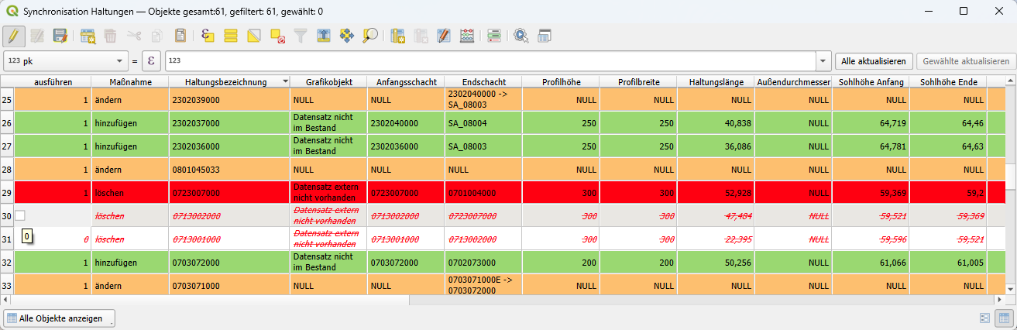Open the Alle Objekte anzeigen filter menu

click(x=59, y=318)
